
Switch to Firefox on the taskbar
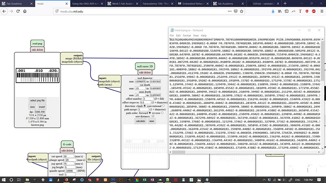point(66,180)
